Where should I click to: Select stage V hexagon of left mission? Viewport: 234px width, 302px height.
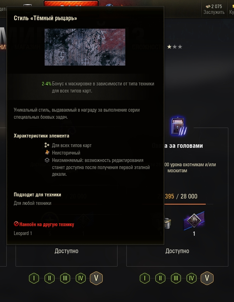[96, 278]
